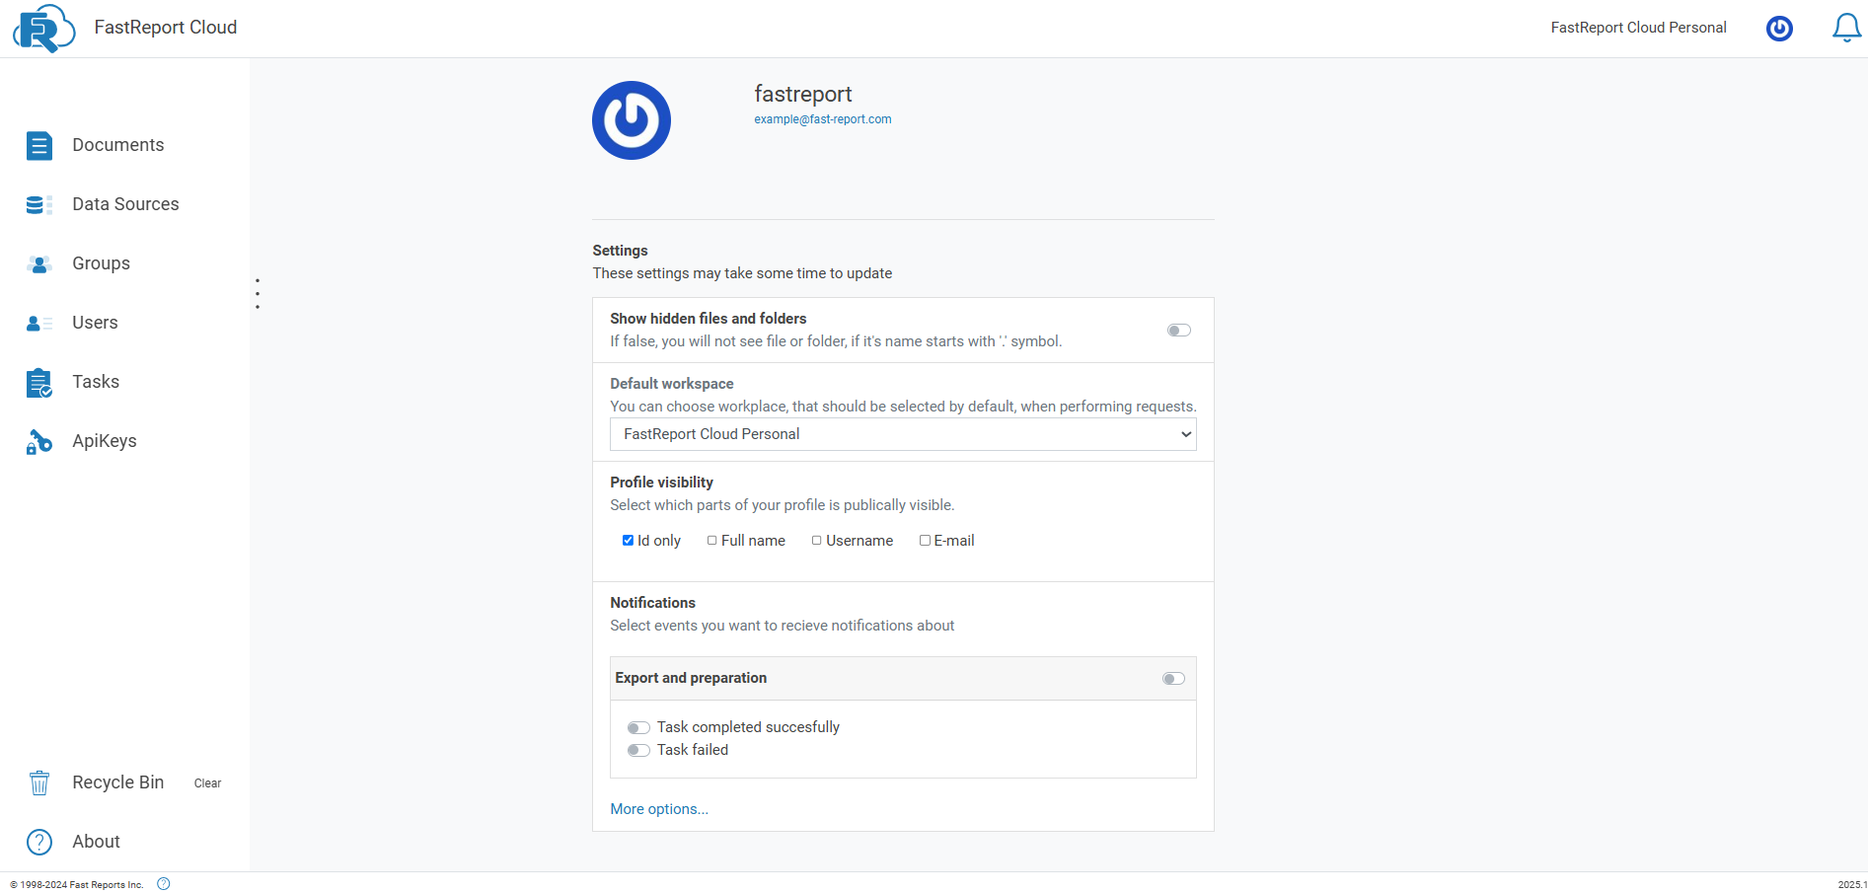Click the Recycle Bin trash icon
The width and height of the screenshot is (1868, 893).
point(39,782)
